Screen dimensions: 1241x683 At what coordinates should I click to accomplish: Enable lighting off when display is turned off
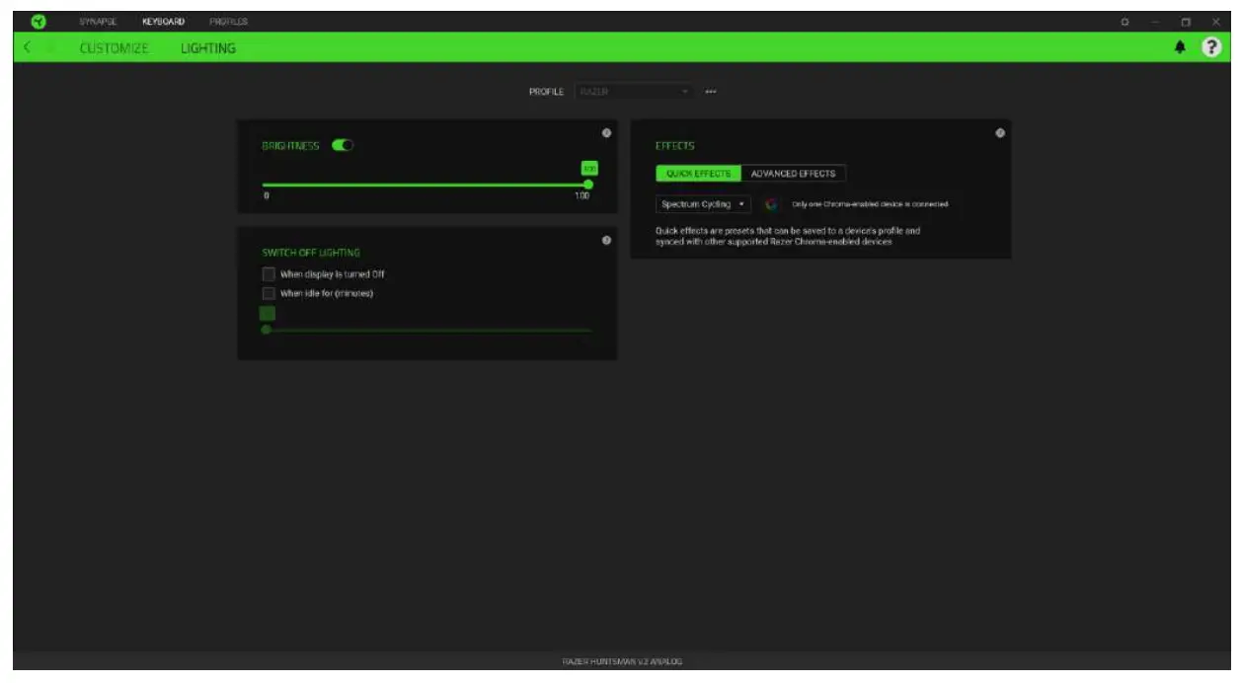(x=269, y=272)
